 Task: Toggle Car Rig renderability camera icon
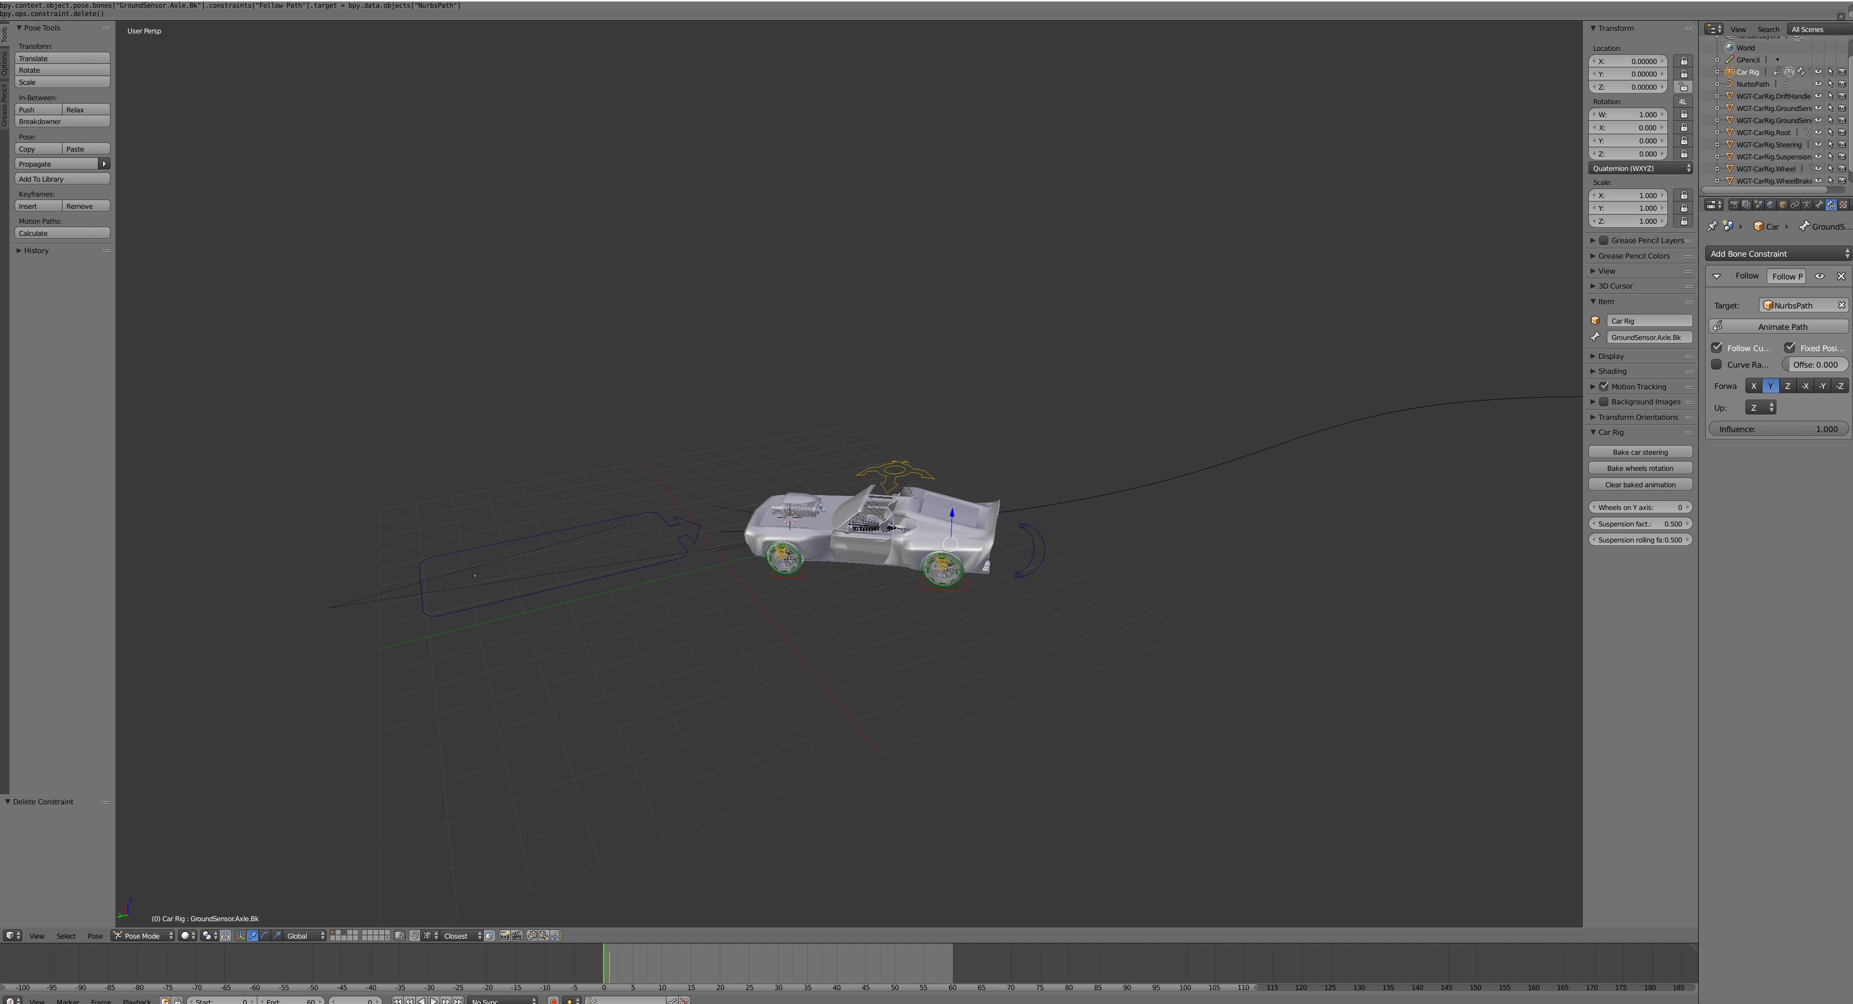click(1843, 72)
